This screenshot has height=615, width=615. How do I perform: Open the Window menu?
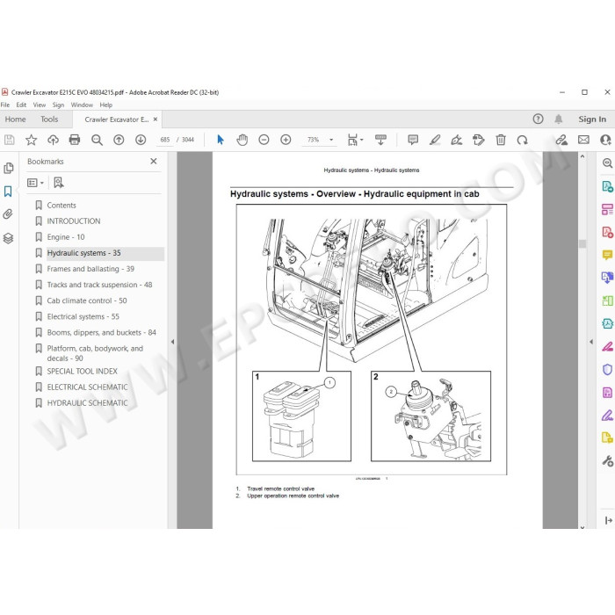[82, 105]
